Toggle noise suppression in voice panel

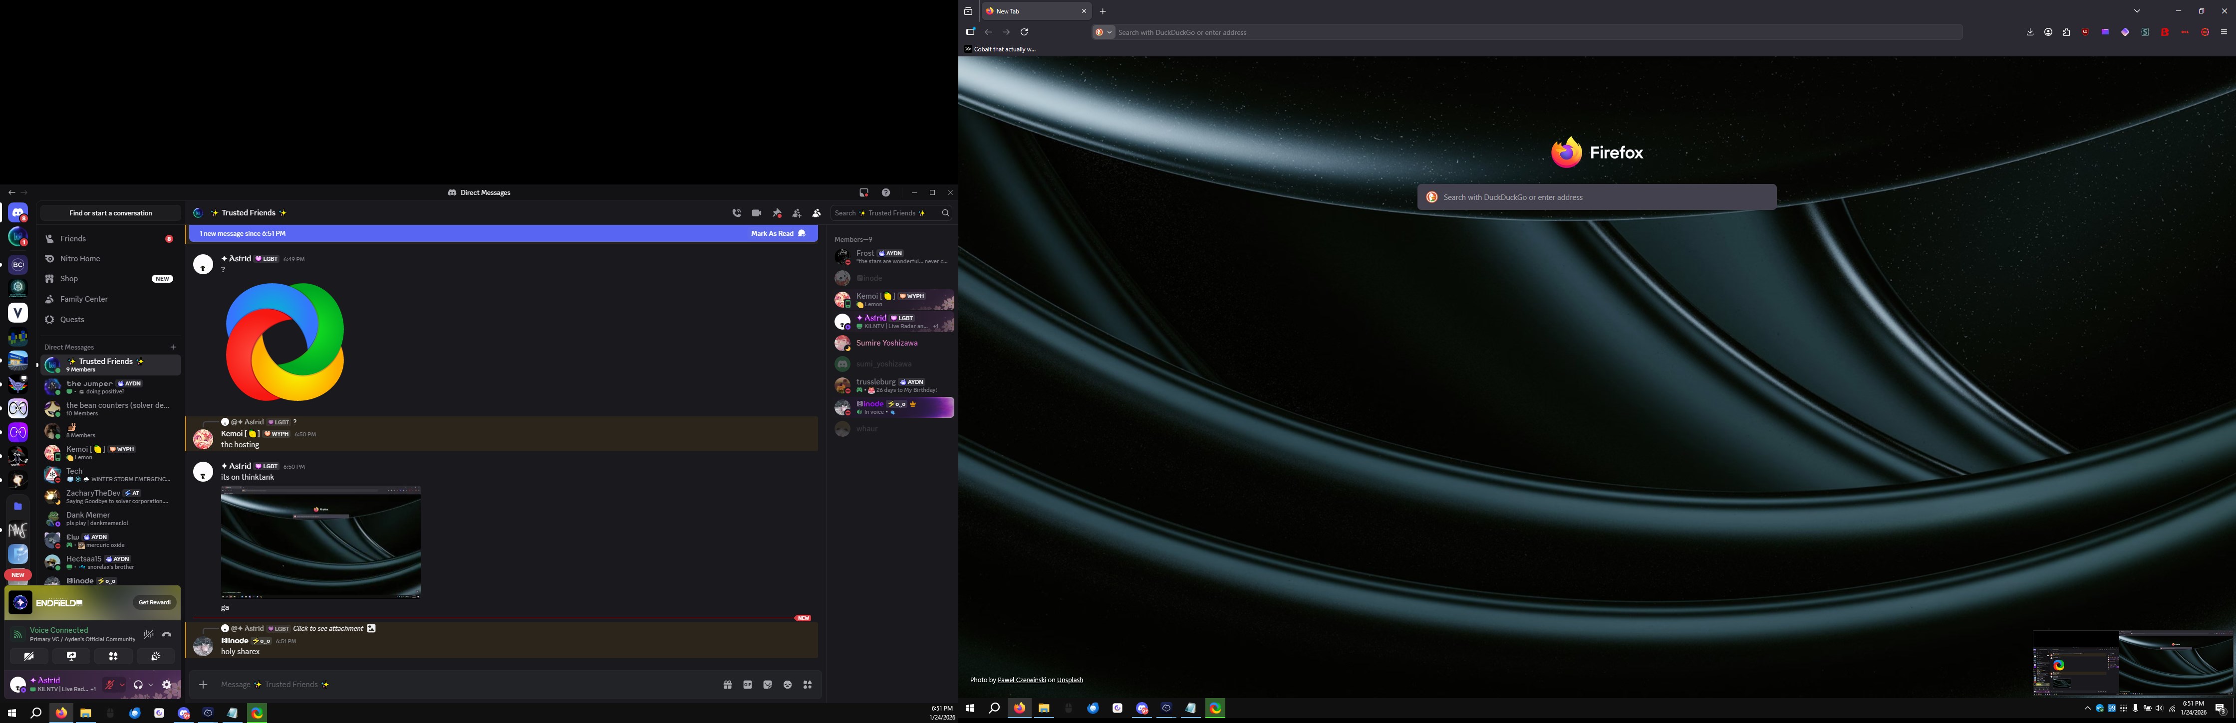[x=148, y=635]
